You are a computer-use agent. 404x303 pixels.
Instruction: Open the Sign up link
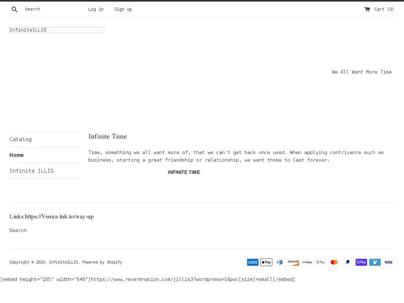pos(123,9)
